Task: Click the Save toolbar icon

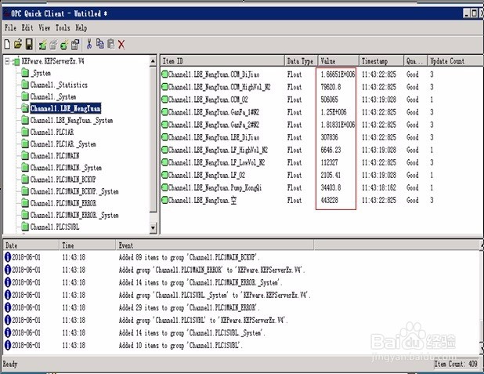Action: [29, 45]
